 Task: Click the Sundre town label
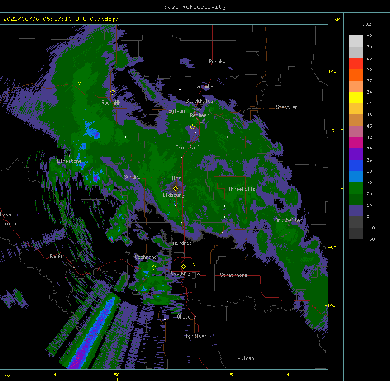pos(132,177)
